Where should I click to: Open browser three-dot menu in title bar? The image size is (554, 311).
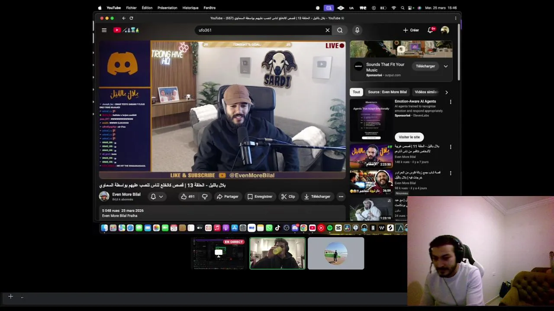456,18
